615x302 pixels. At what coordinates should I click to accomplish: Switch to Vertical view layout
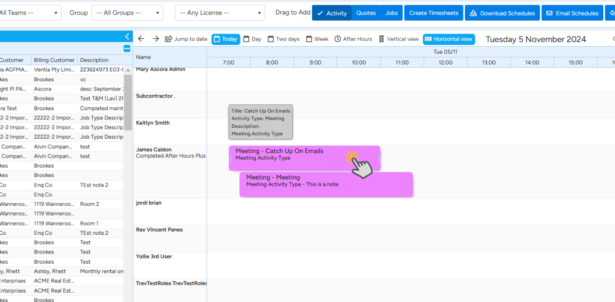[399, 39]
